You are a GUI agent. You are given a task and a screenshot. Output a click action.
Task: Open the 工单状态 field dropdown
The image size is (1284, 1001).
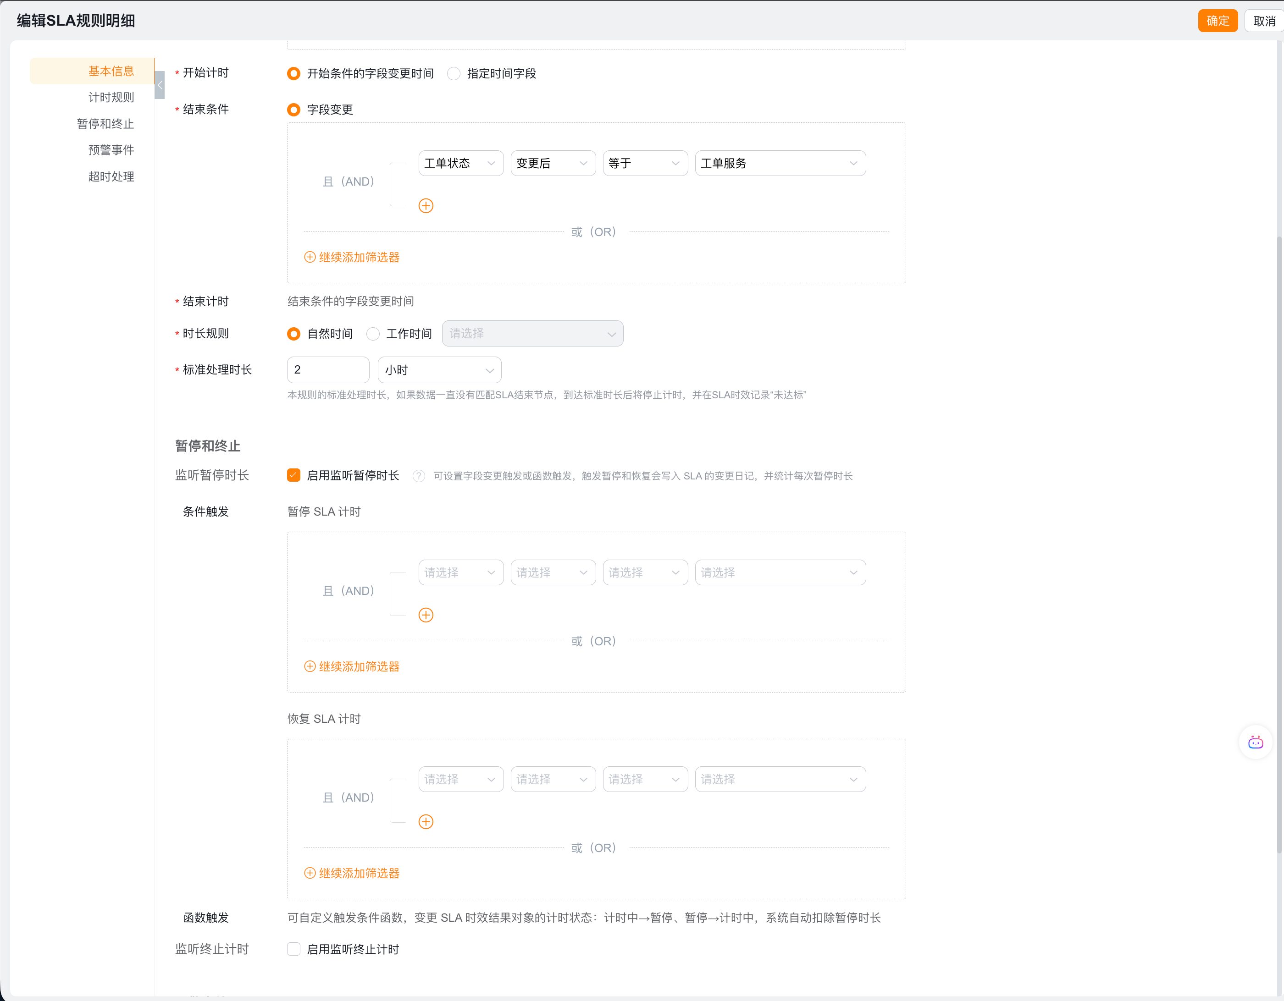pos(460,163)
